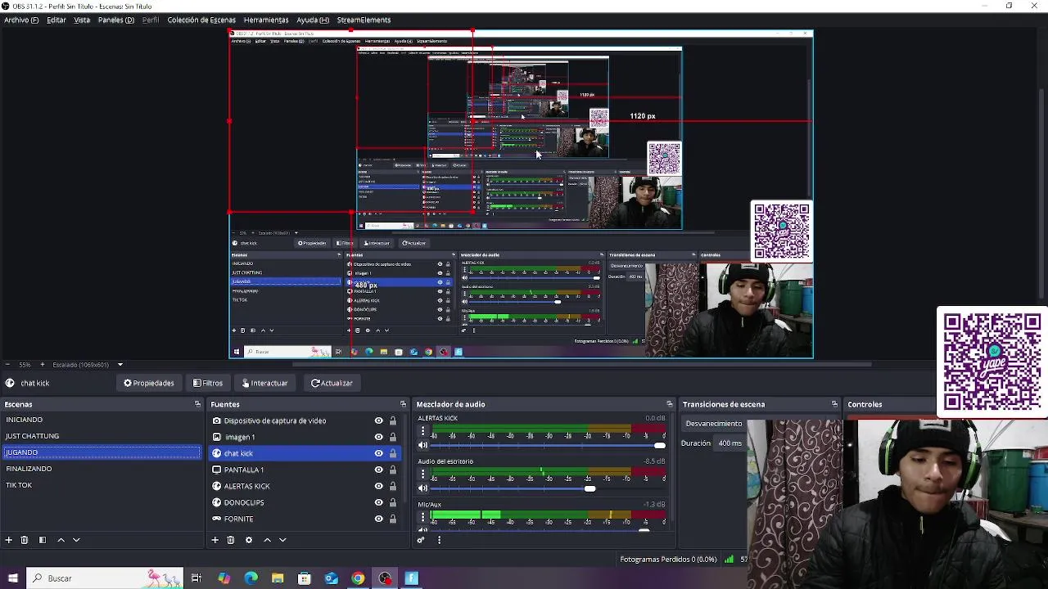Open Mic/Aux mixer options dots
1048x589 pixels.
point(423,518)
